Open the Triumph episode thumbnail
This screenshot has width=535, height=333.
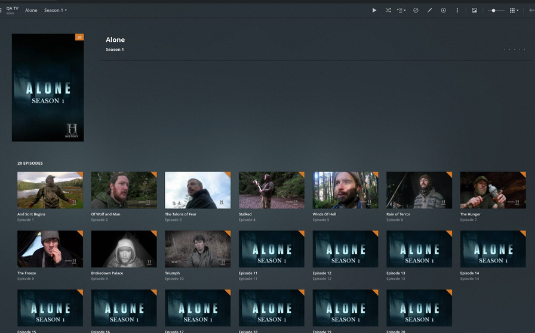pos(198,249)
